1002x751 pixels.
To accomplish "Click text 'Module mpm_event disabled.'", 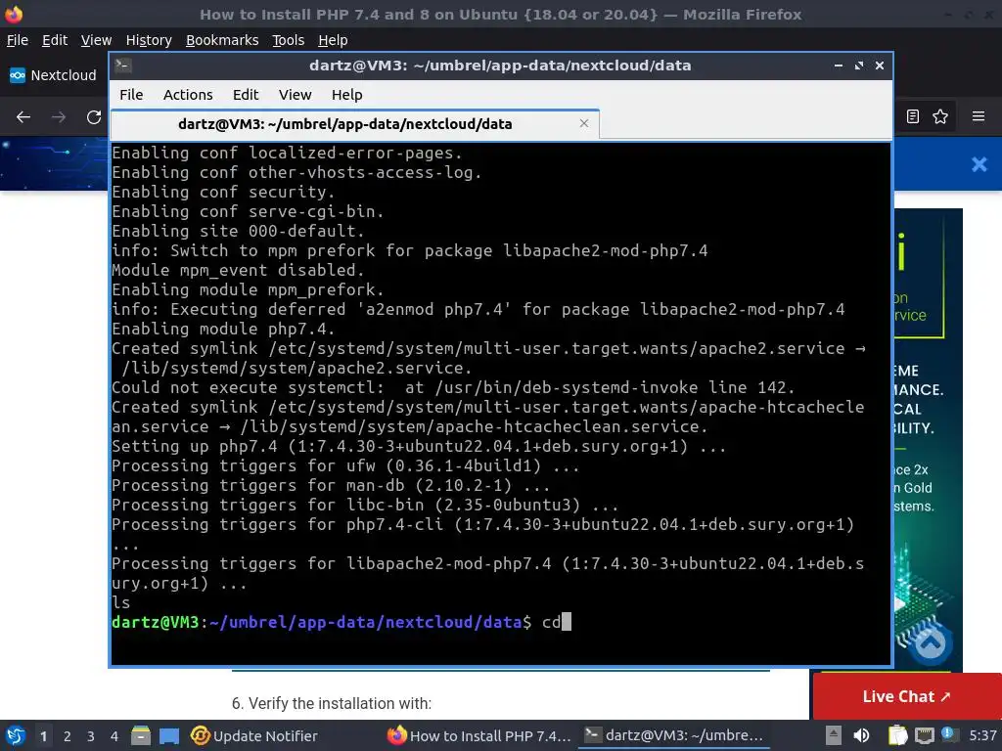I will [238, 270].
